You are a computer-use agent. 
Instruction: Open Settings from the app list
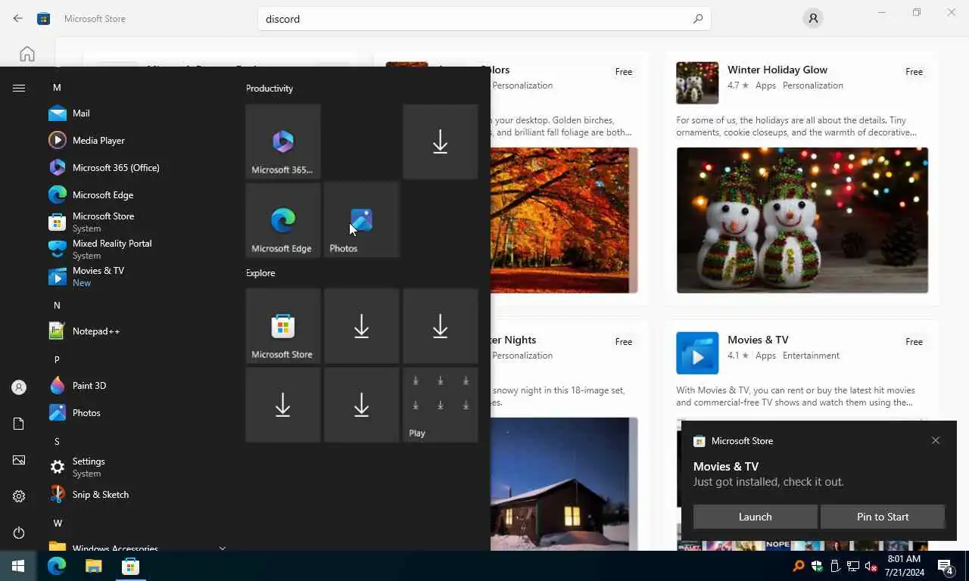pos(136,468)
